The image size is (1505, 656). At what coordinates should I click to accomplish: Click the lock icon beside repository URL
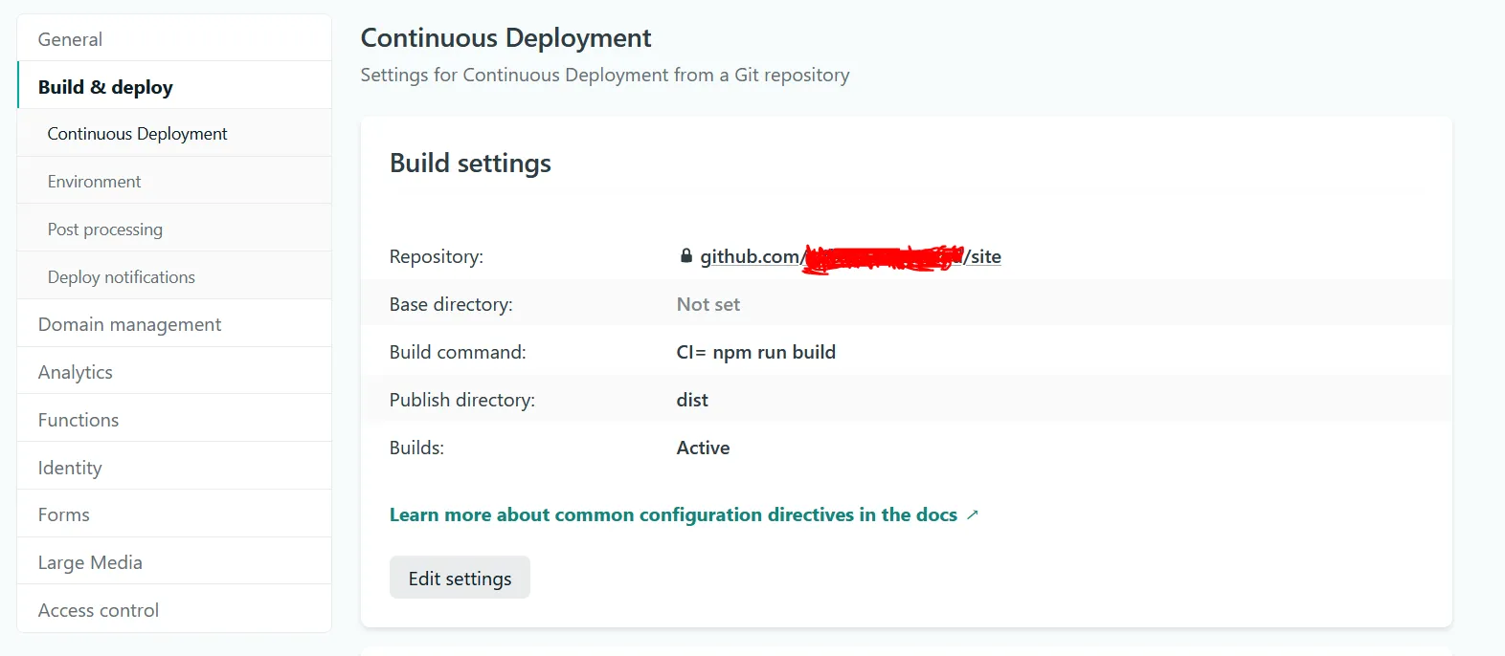[685, 256]
